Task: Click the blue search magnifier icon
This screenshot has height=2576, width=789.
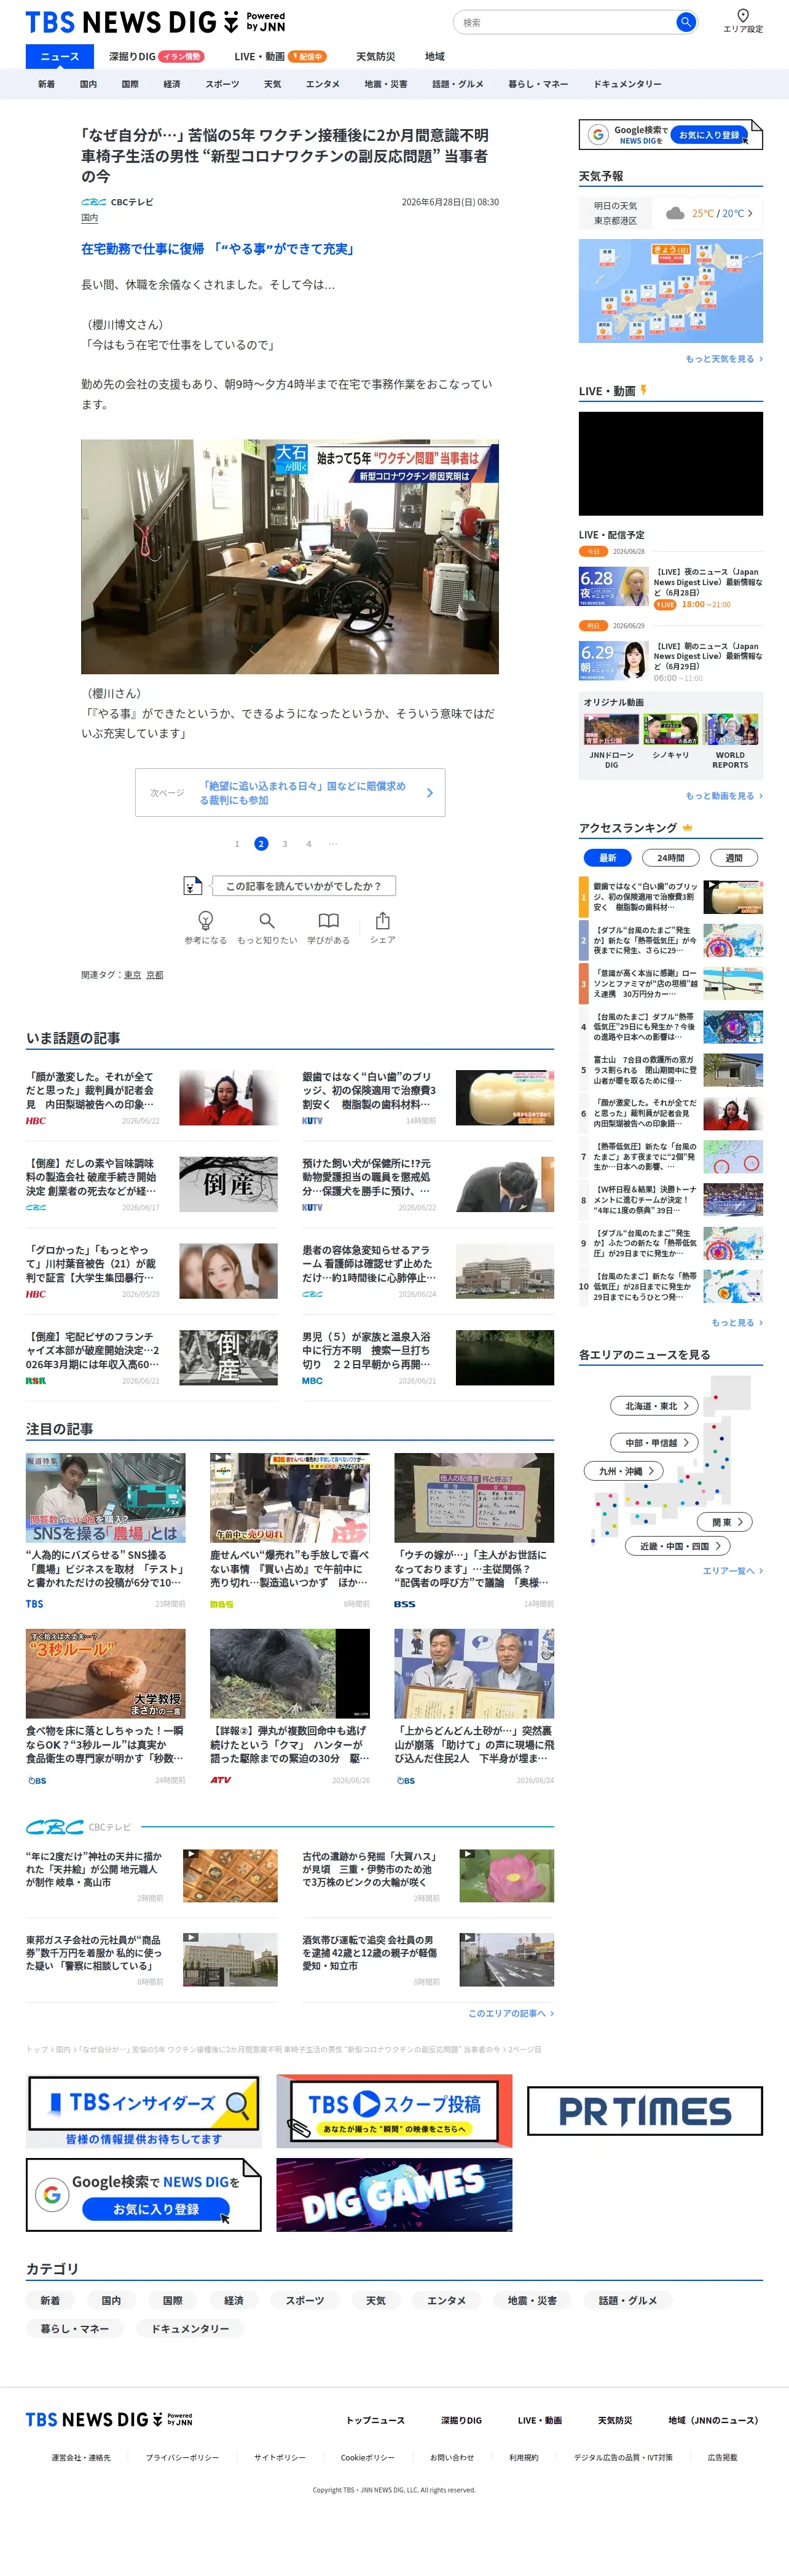Action: click(x=685, y=22)
